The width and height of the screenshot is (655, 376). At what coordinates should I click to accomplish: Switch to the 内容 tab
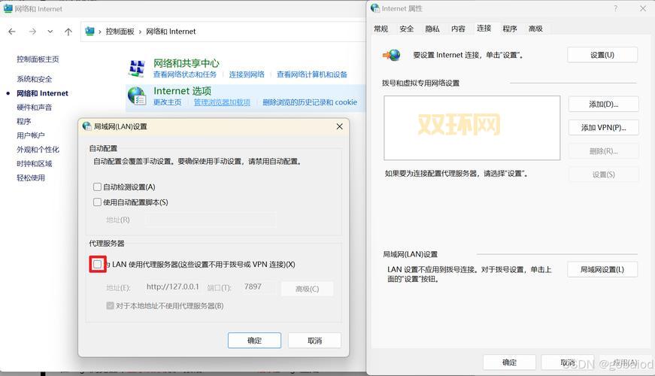click(x=458, y=29)
